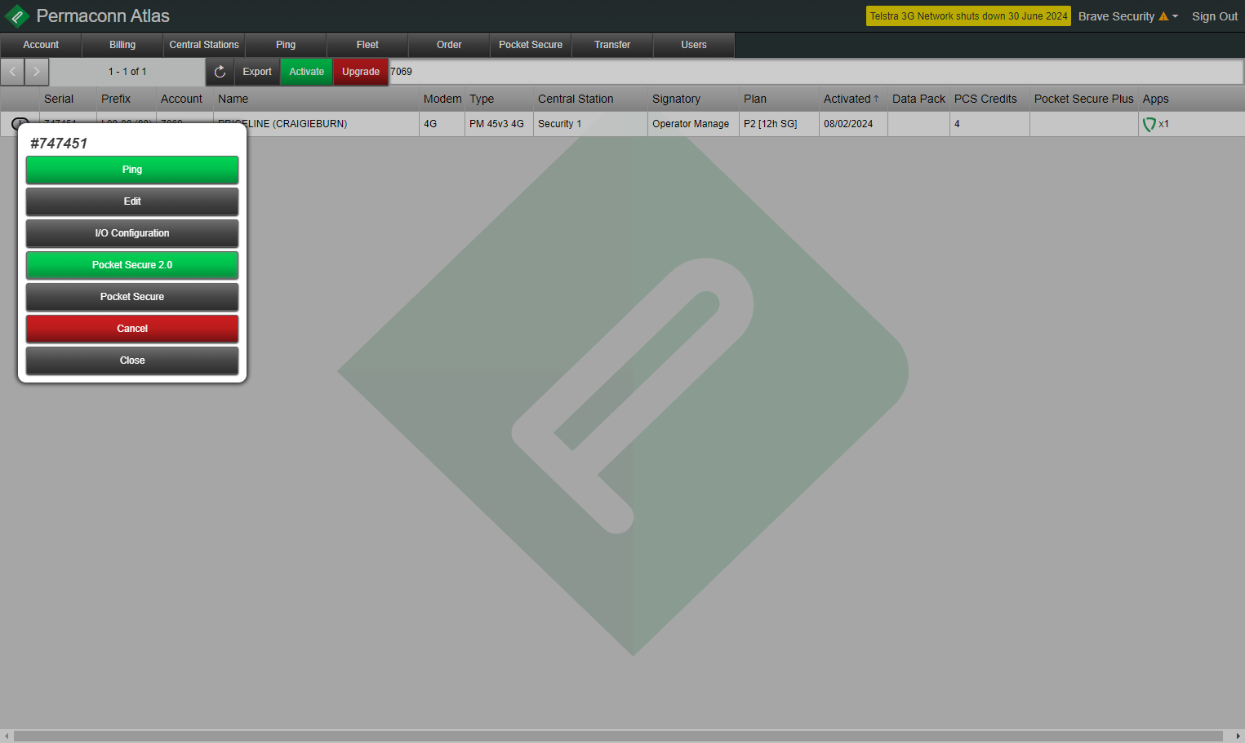Click the search field containing 7069
This screenshot has width=1245, height=743.
click(x=816, y=72)
